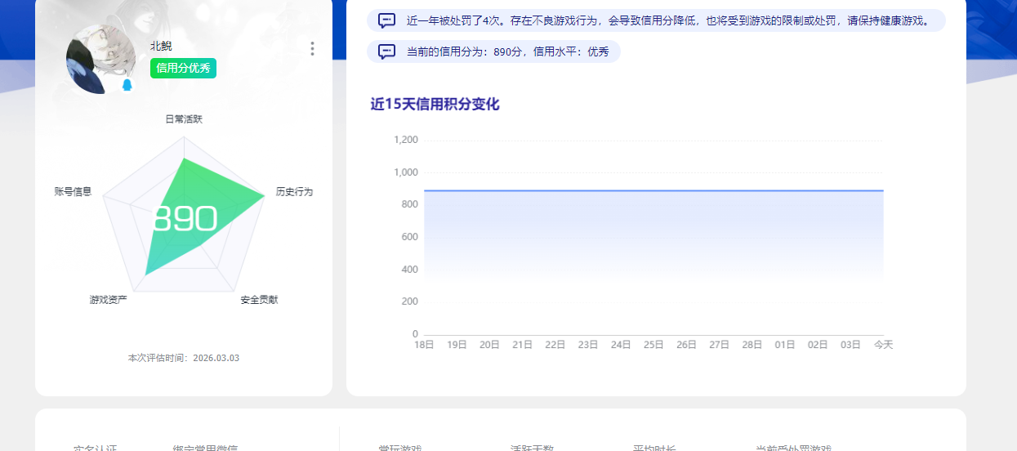
Task: Click the 1,200 y-axis label
Action: click(x=406, y=140)
